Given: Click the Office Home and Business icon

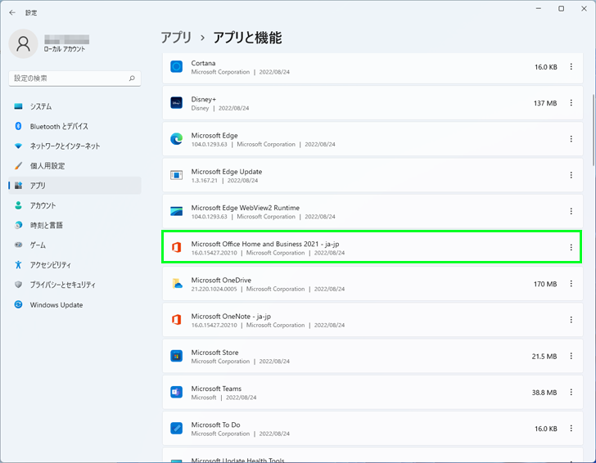Looking at the screenshot, I should tap(176, 248).
